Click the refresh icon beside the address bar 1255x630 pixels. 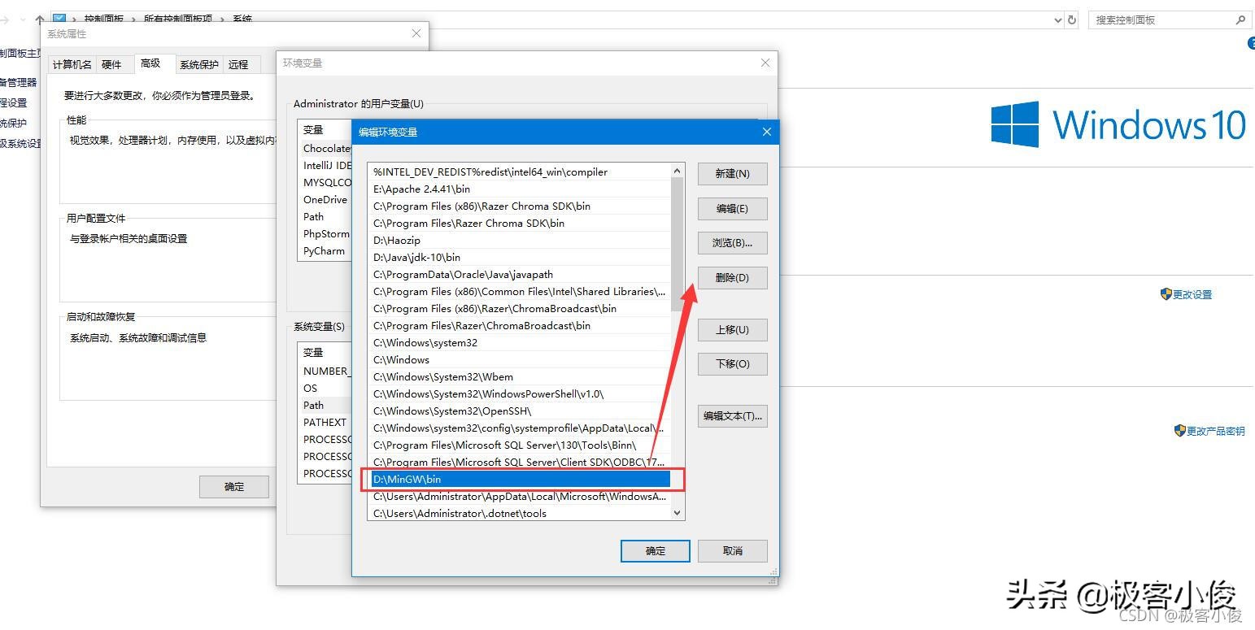coord(1071,19)
